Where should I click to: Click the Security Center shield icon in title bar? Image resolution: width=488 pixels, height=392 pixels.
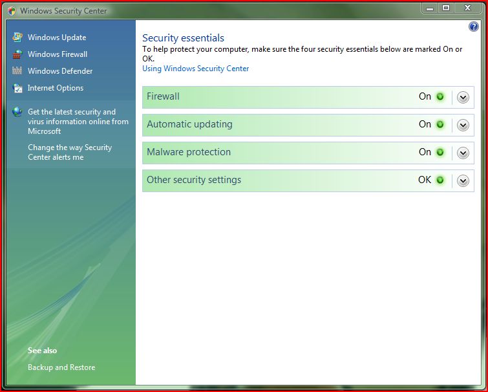[x=12, y=11]
